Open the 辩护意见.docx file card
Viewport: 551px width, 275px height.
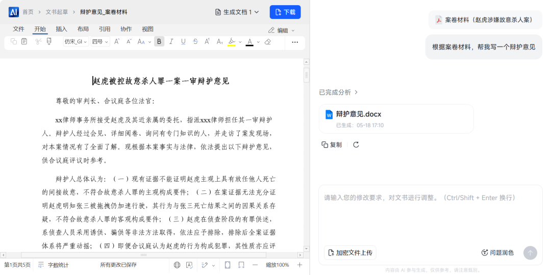click(396, 119)
